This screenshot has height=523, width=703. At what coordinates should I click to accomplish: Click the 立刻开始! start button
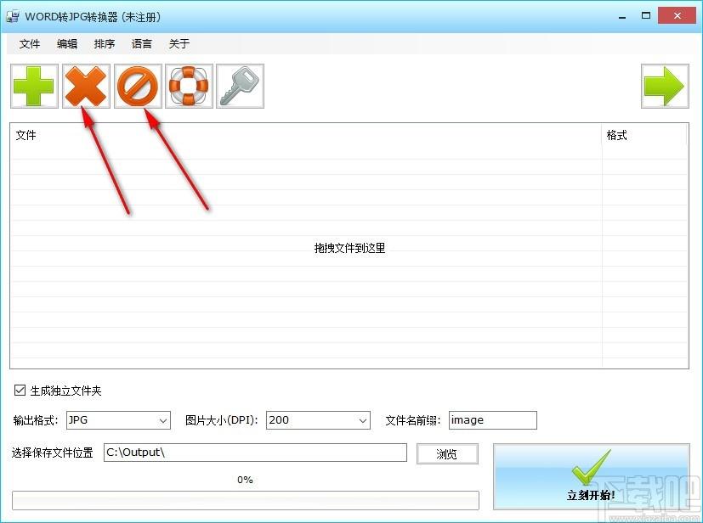pyautogui.click(x=592, y=476)
